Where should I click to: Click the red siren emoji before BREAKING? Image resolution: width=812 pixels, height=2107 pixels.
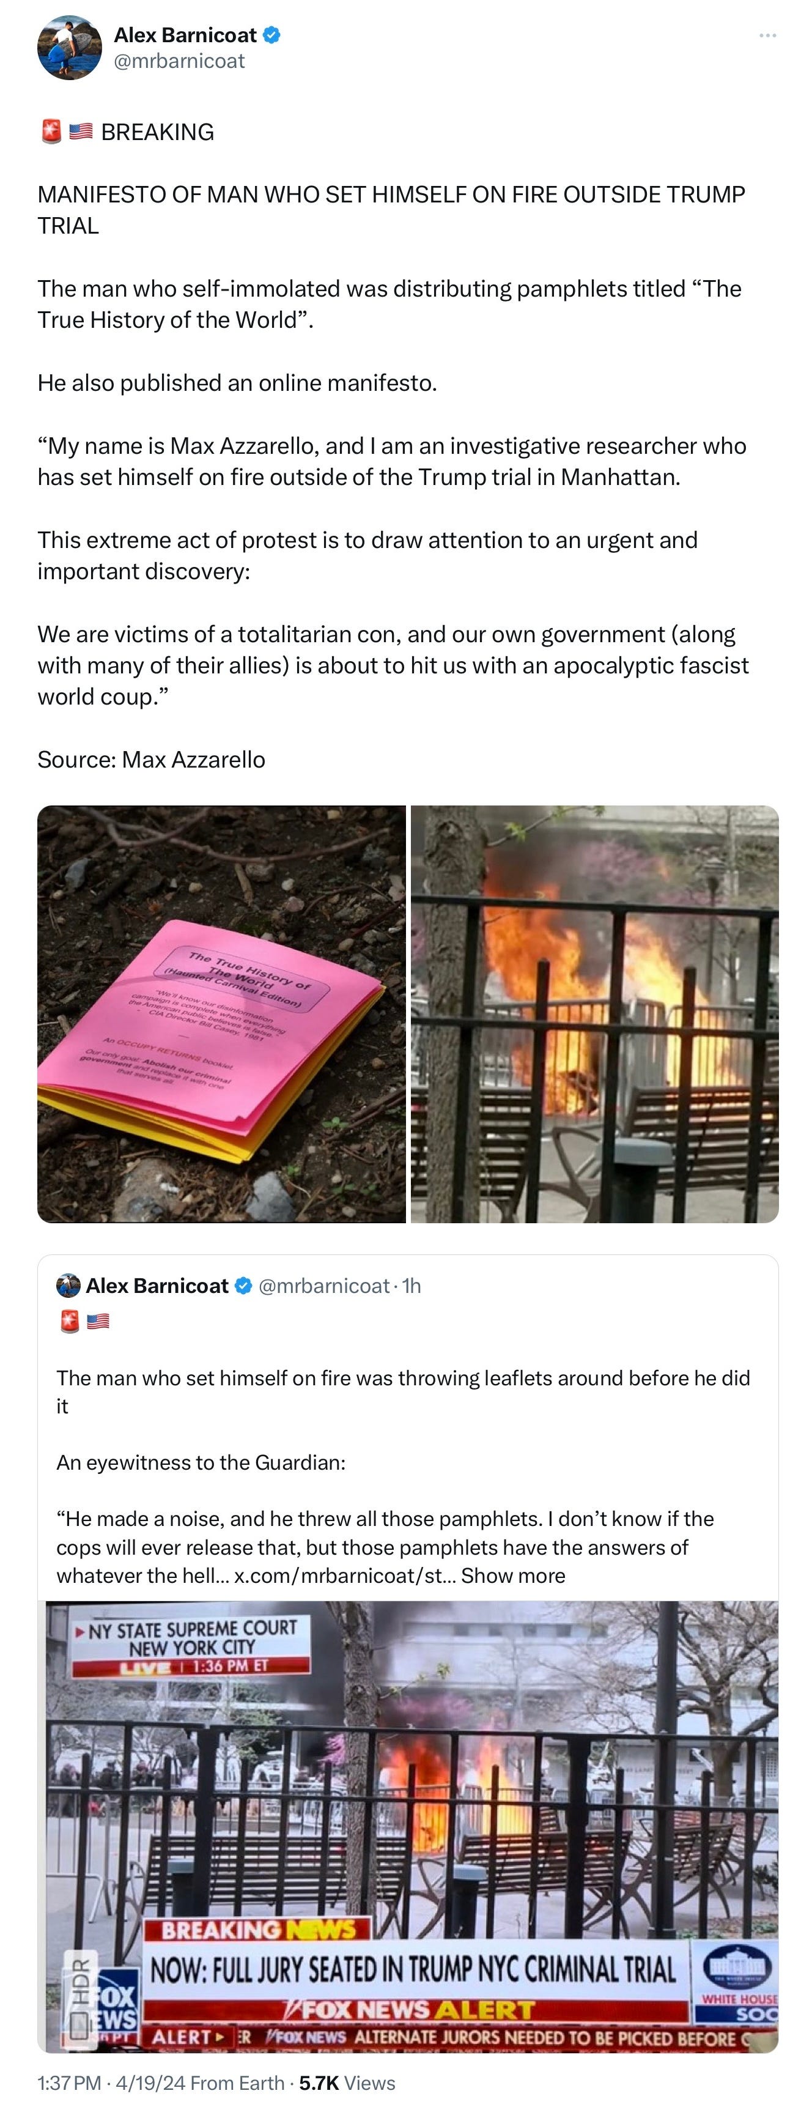tap(51, 131)
